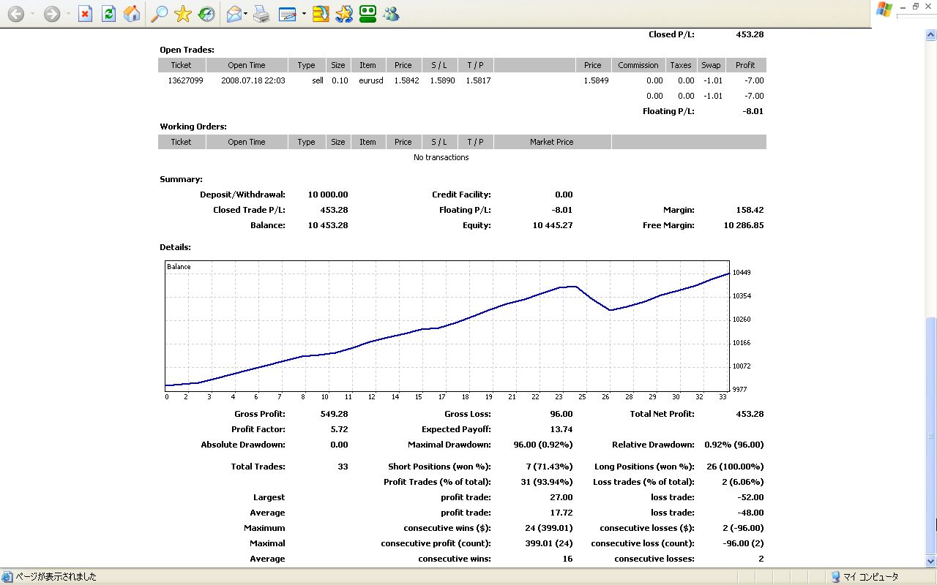Viewport: 937px width, 585px height.
Task: Expand the Mail button dropdown arrow
Action: coord(246,14)
